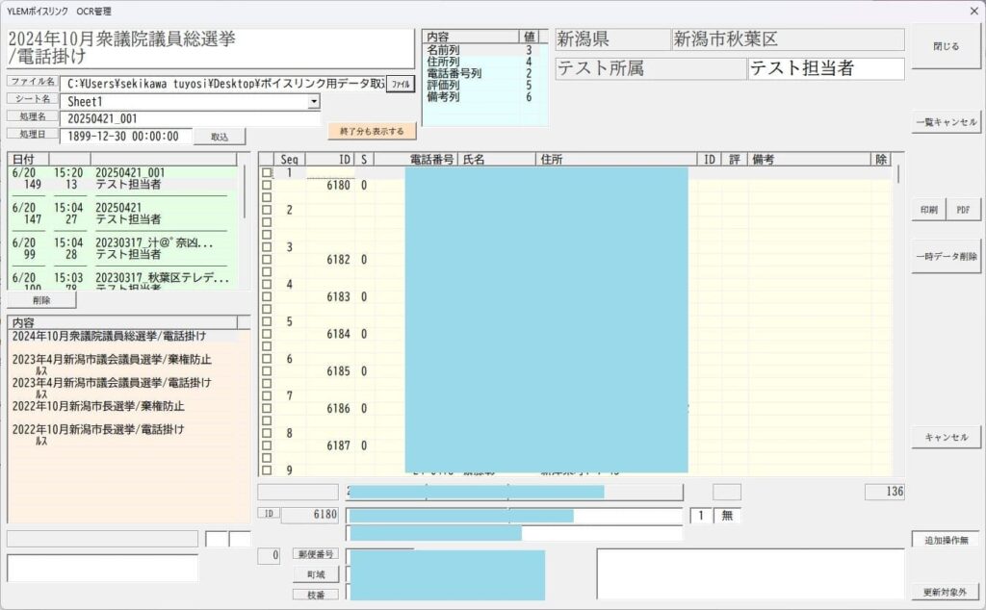Export using the PDF button
Image resolution: width=986 pixels, height=610 pixels.
point(964,210)
